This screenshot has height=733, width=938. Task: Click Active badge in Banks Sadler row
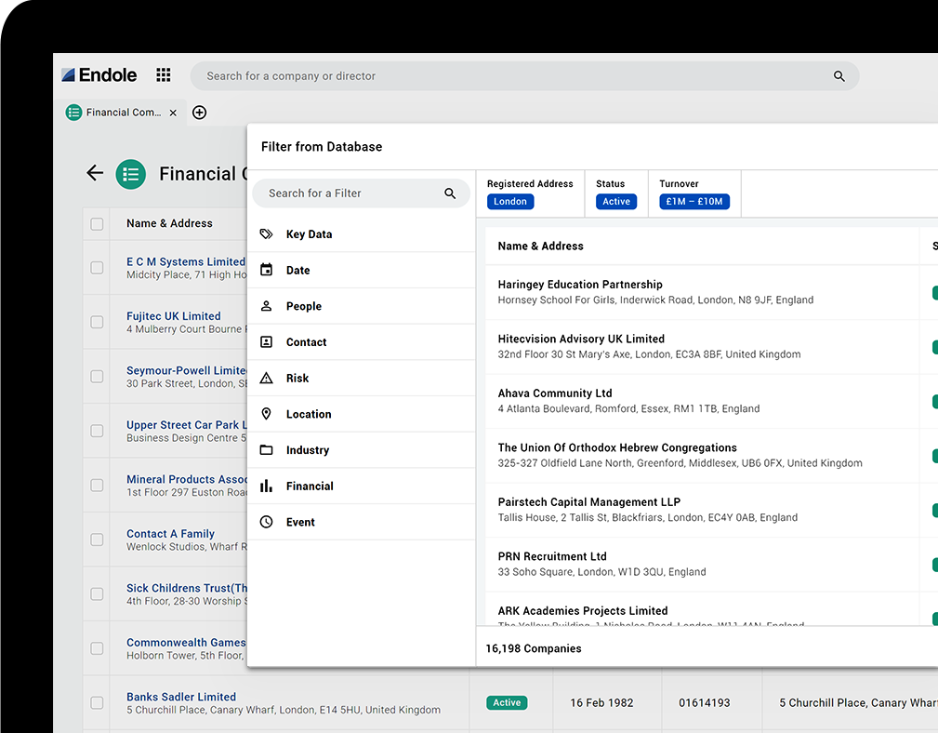507,702
